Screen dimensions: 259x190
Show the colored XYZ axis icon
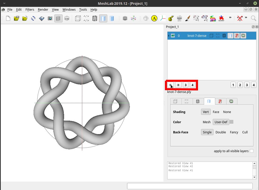(133, 18)
